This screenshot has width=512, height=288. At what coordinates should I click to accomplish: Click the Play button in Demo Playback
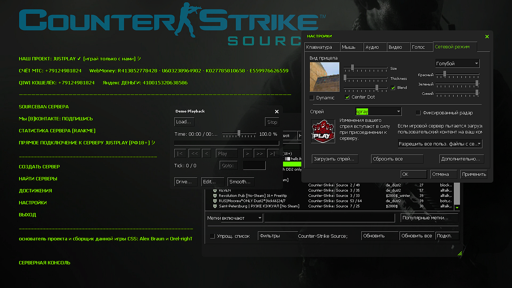tap(227, 153)
